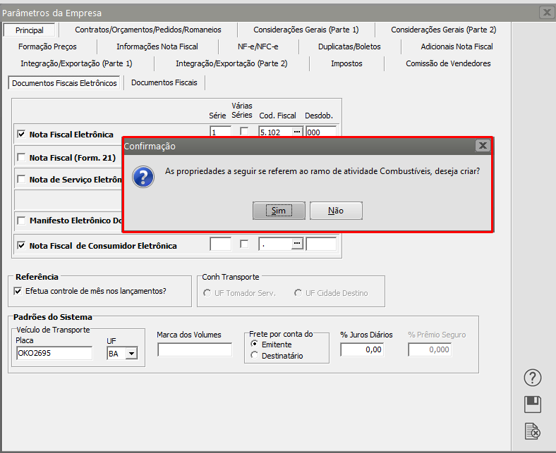Open Integração/Exportação (Parte 2) tab
Image resolution: width=556 pixels, height=453 pixels.
(x=231, y=63)
